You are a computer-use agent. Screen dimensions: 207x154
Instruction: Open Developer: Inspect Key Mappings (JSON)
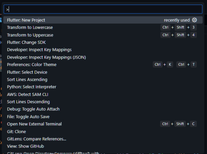pyautogui.click(x=103, y=57)
